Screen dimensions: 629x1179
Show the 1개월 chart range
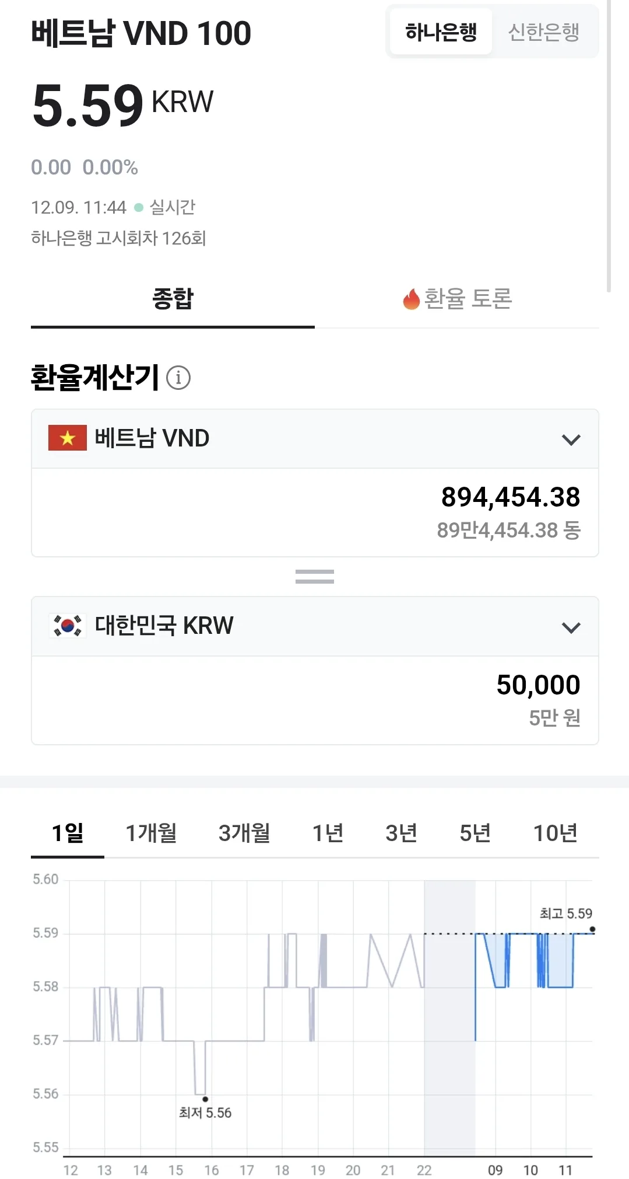coord(151,833)
